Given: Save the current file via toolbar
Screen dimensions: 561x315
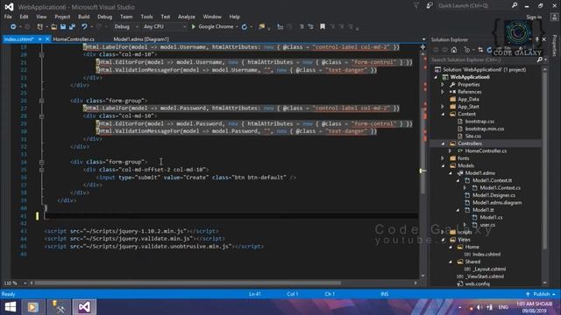Looking at the screenshot, I should click(x=63, y=27).
